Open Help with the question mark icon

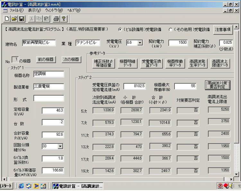click(63, 19)
